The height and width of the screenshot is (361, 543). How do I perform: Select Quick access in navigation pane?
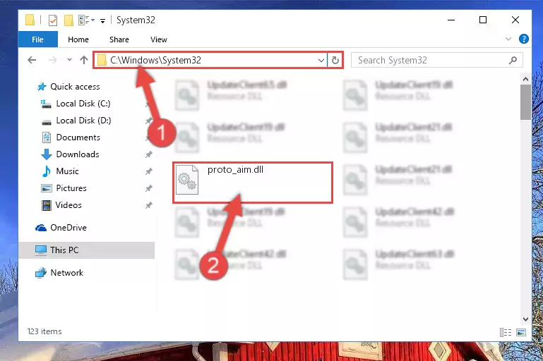[75, 87]
